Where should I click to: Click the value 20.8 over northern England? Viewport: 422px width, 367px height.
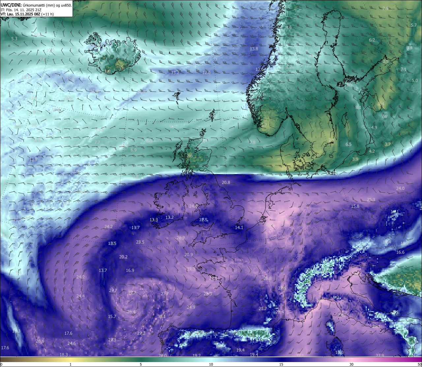226,182
